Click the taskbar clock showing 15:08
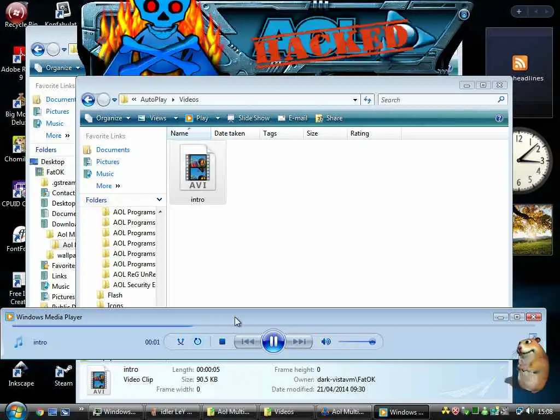Image resolution: width=560 pixels, height=420 pixels. tap(545, 412)
